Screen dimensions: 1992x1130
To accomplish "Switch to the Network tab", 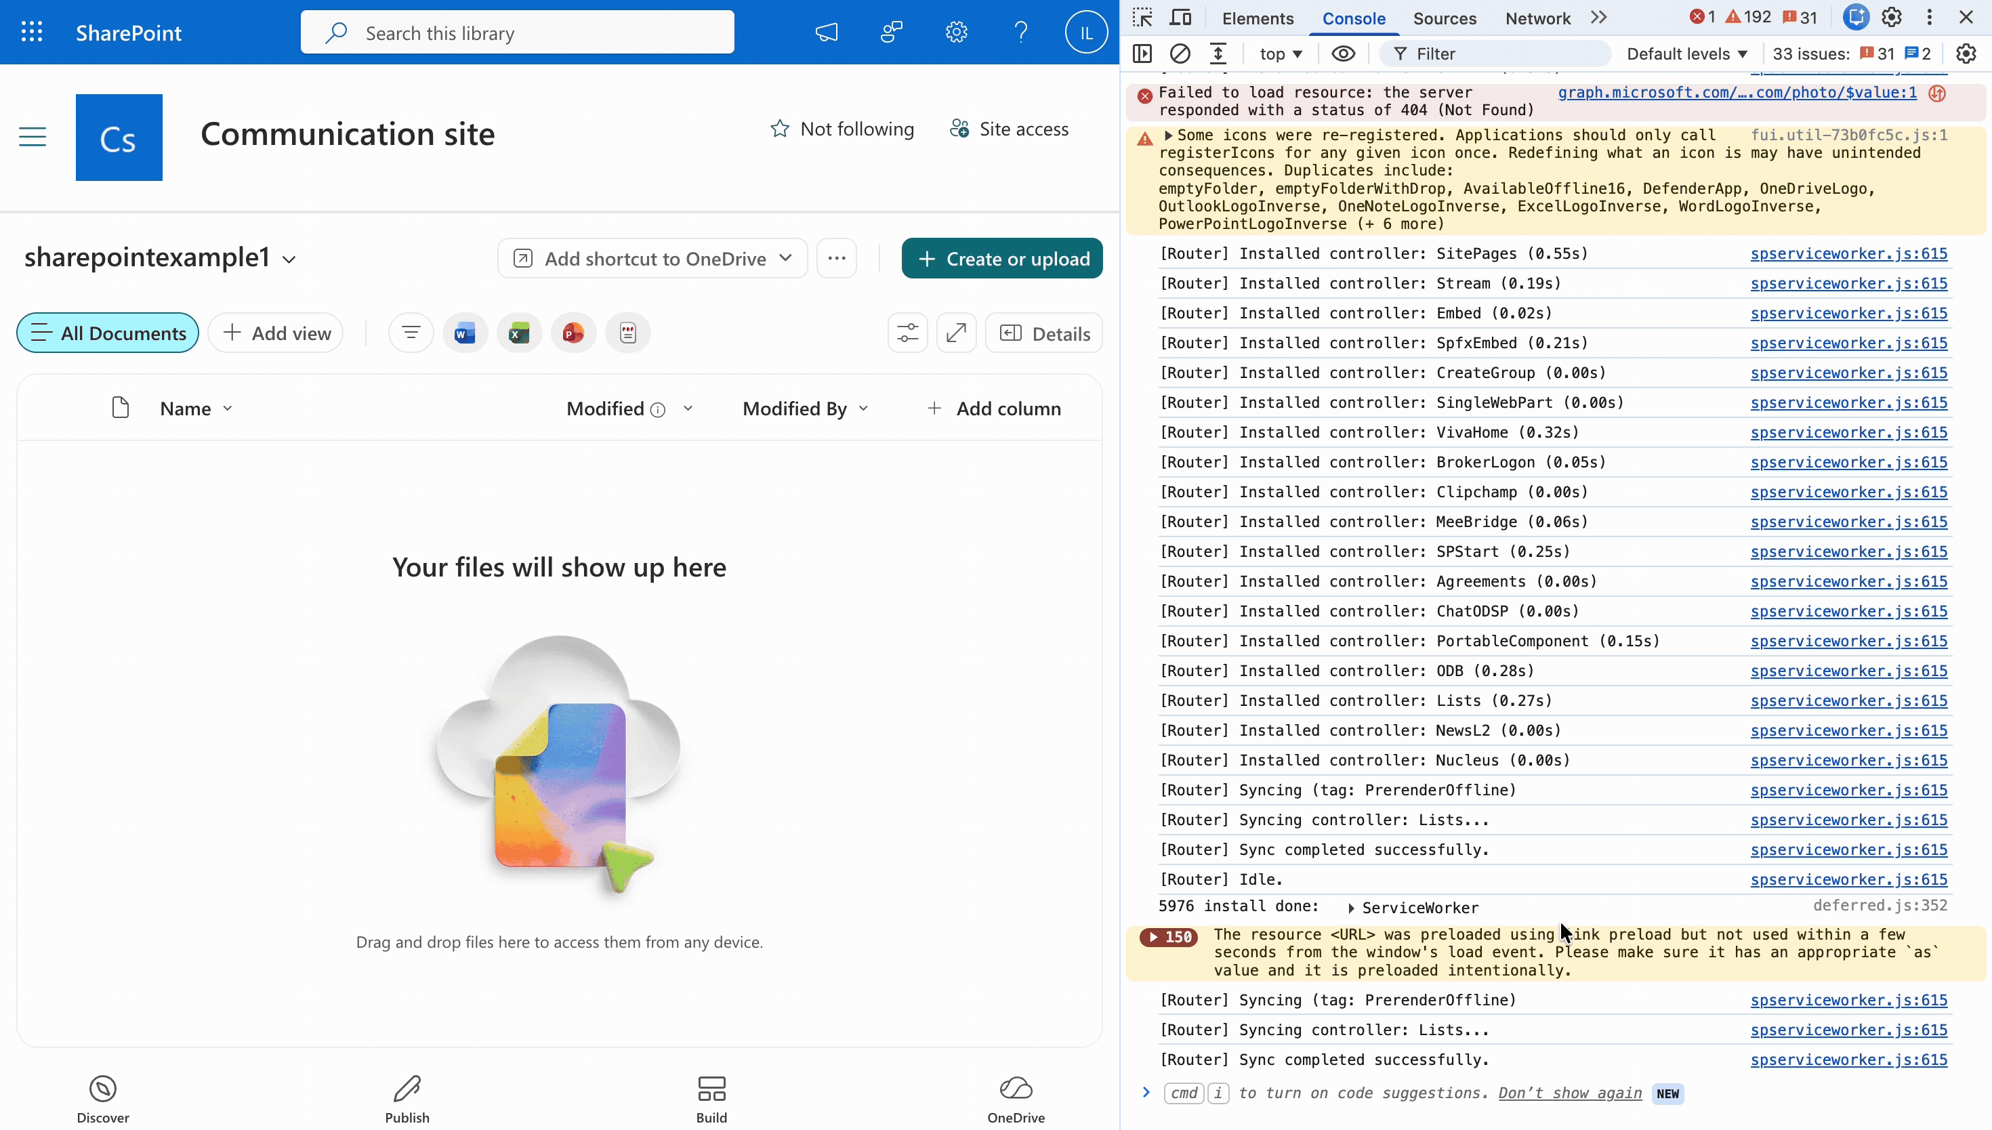I will point(1537,18).
